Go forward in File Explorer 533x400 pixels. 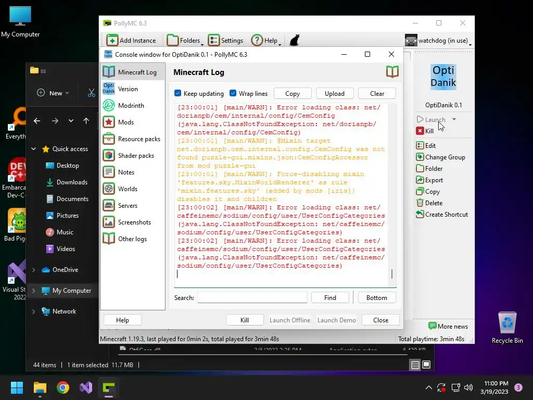coord(55,121)
